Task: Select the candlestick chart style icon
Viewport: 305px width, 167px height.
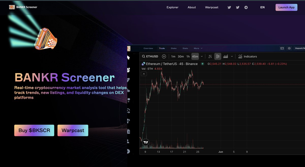Action: tap(218, 56)
